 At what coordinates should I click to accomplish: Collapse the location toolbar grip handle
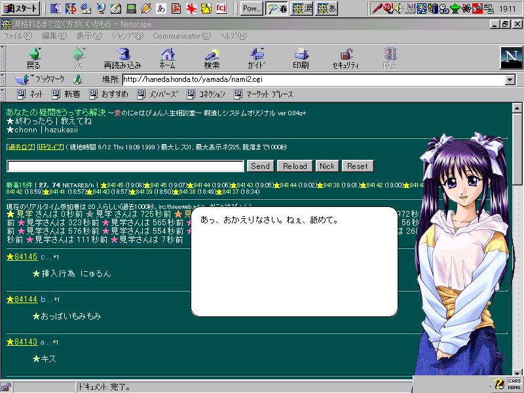(x=3, y=79)
